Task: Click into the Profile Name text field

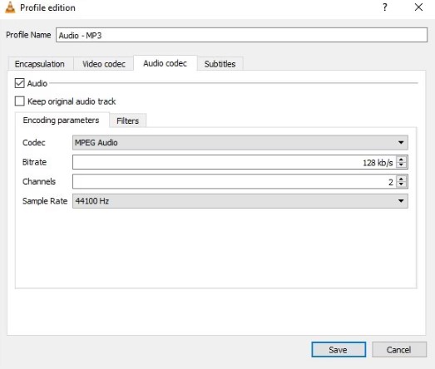Action: (241, 35)
